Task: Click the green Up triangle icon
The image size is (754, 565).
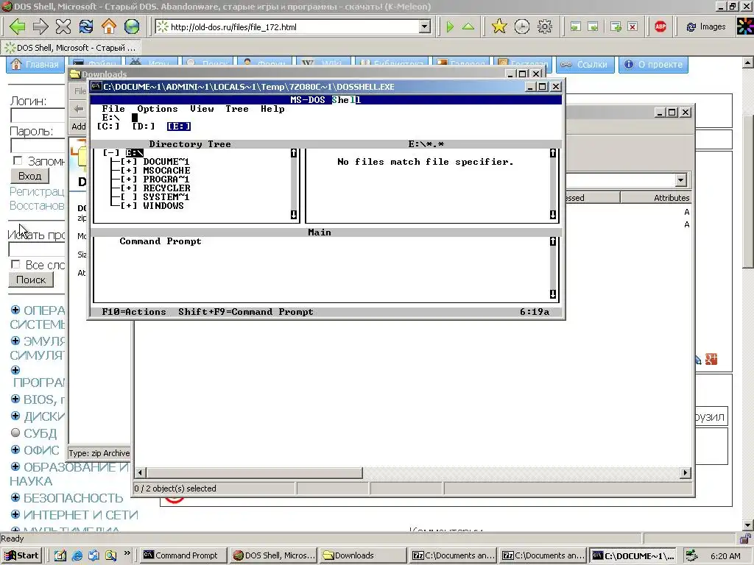Action: [468, 26]
